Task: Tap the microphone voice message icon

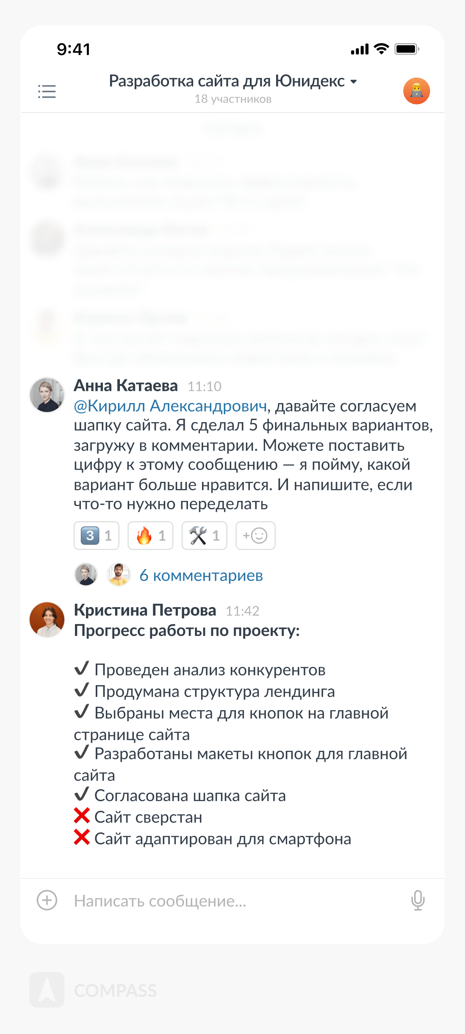Action: pyautogui.click(x=418, y=900)
